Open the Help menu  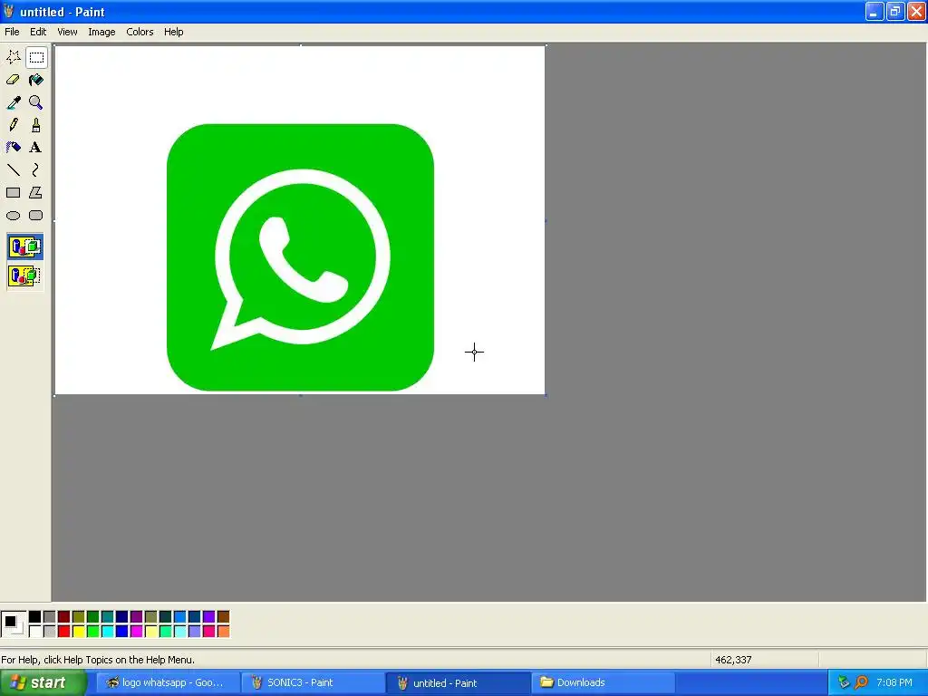pos(173,32)
